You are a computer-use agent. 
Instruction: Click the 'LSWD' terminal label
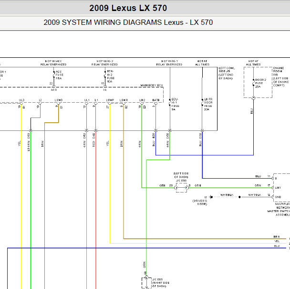59,100
